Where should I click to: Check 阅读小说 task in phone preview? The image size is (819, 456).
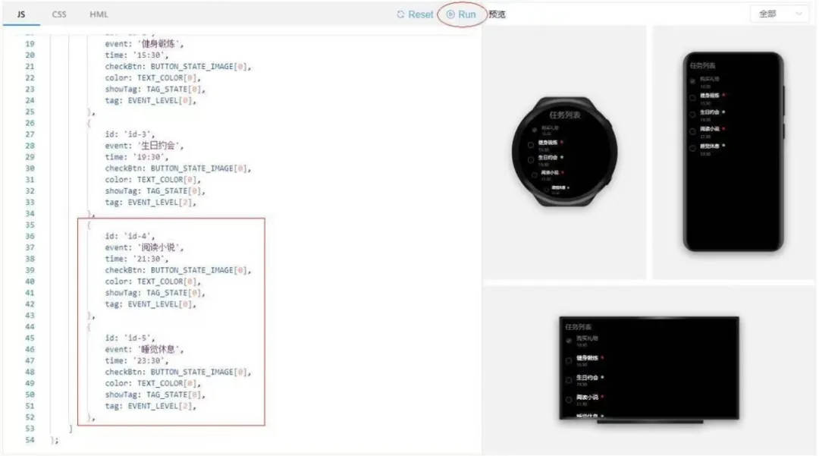coord(692,131)
